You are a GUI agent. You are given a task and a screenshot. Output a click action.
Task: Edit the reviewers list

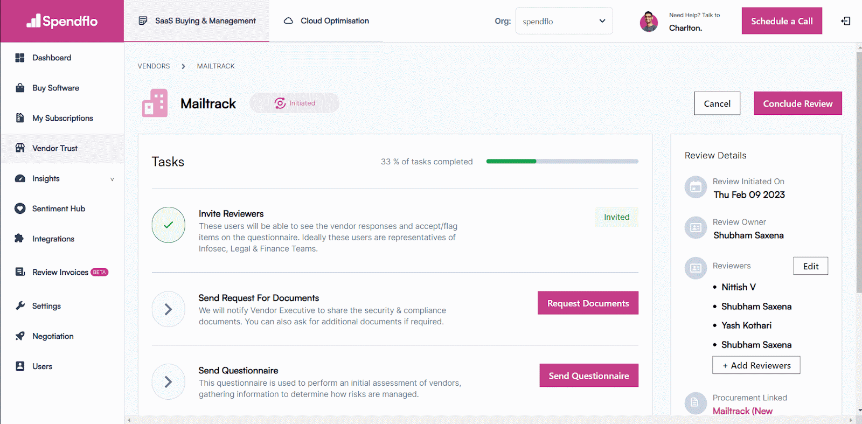(811, 266)
